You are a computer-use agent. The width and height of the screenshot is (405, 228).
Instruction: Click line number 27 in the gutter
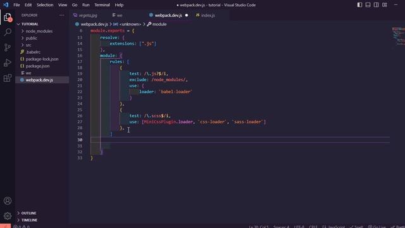point(80,122)
